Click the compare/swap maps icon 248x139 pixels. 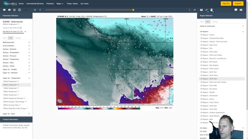pos(14,10)
